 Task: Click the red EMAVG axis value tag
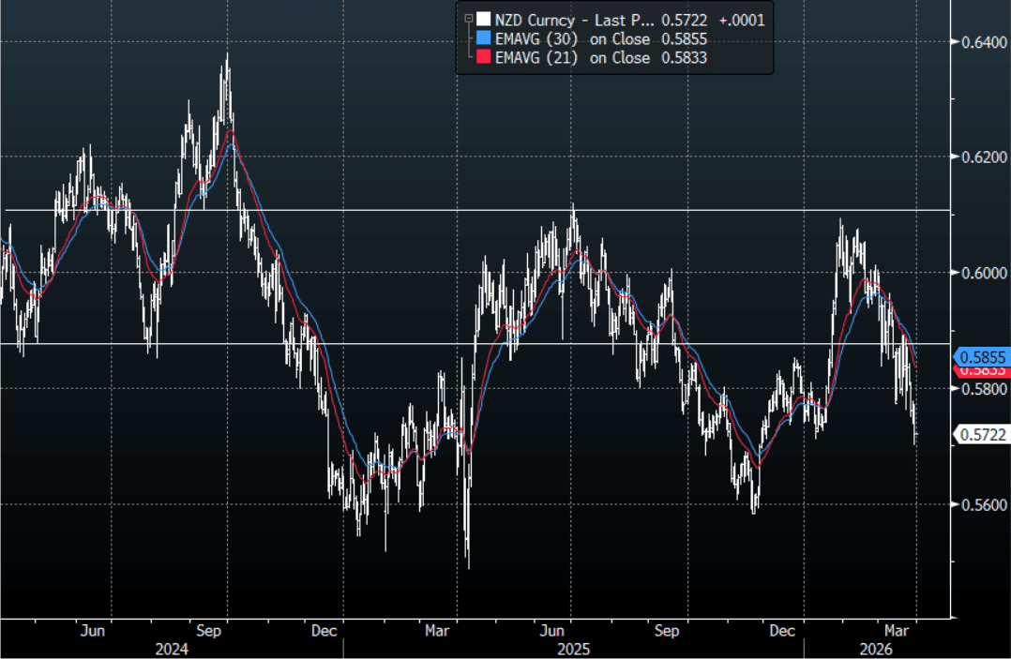point(982,371)
